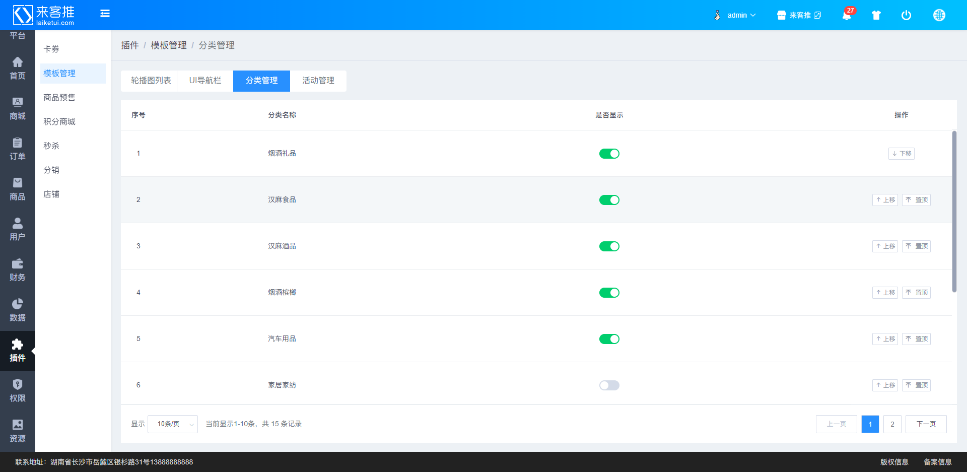This screenshot has height=472, width=967.
Task: Click the table vertical scrollbar
Action: click(x=954, y=212)
